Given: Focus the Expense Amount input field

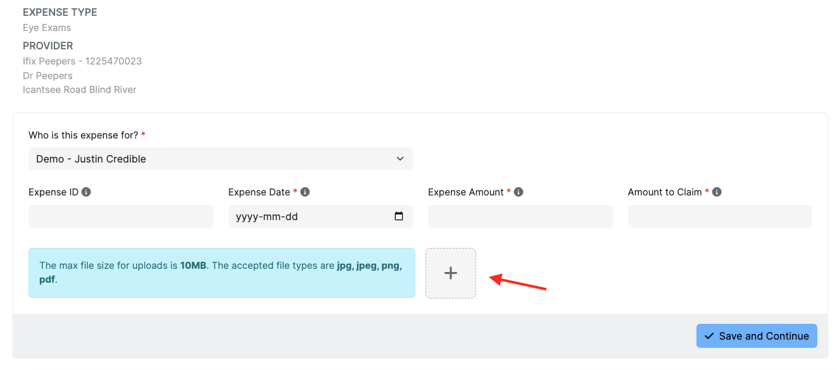Looking at the screenshot, I should pos(520,216).
